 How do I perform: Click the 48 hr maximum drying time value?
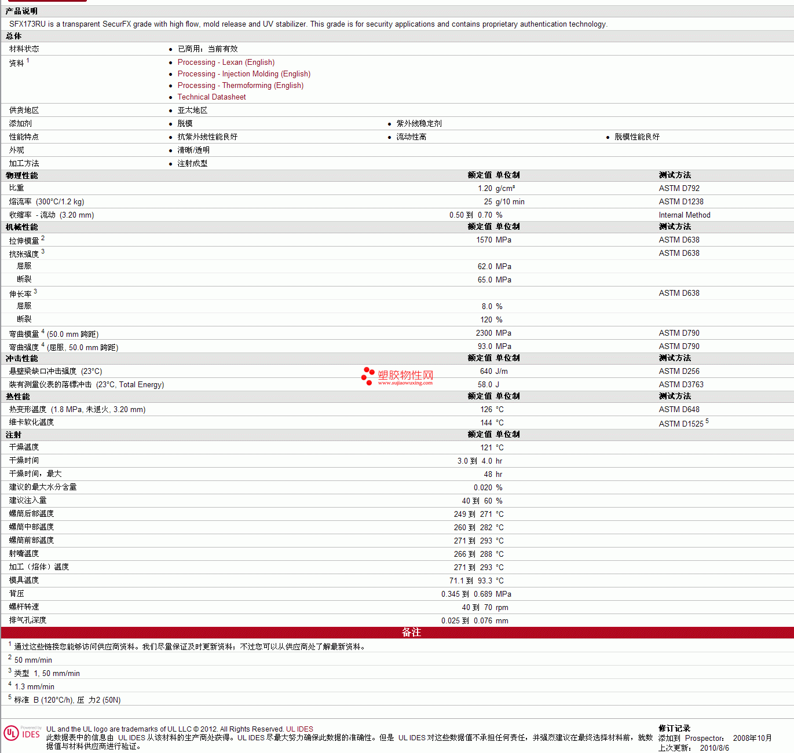click(493, 475)
